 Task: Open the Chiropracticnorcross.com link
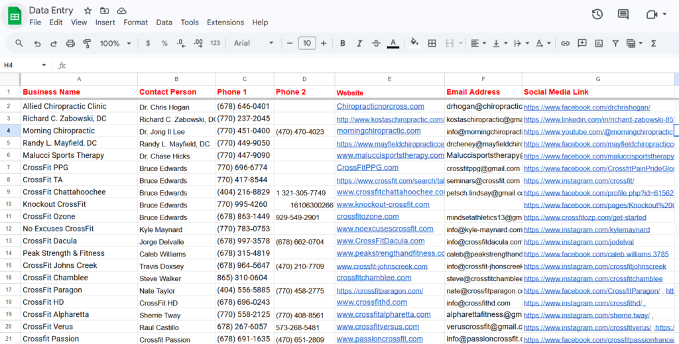[x=380, y=107]
